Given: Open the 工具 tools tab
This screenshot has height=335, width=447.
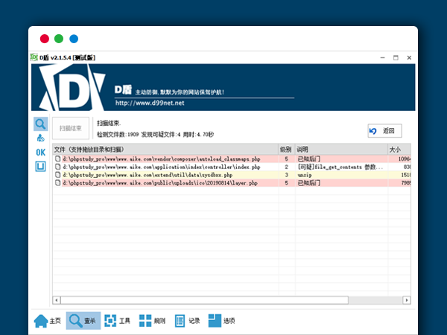Looking at the screenshot, I should (x=118, y=321).
